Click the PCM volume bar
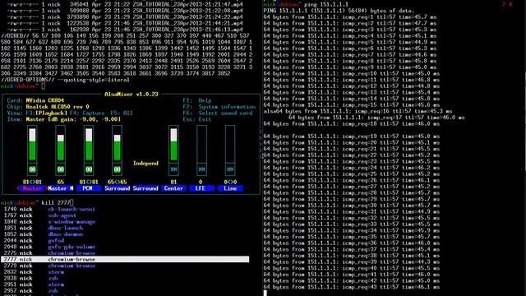526x296 pixels. [89, 145]
